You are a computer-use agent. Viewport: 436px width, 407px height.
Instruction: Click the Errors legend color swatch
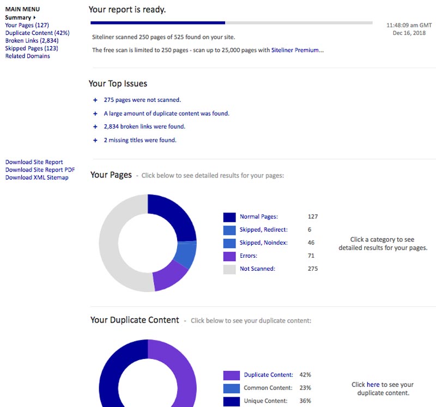tap(228, 256)
